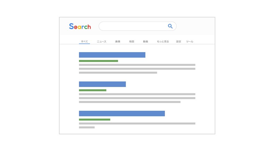Open the second blue result title
Image resolution: width=274 pixels, height=151 pixels.
tap(102, 84)
